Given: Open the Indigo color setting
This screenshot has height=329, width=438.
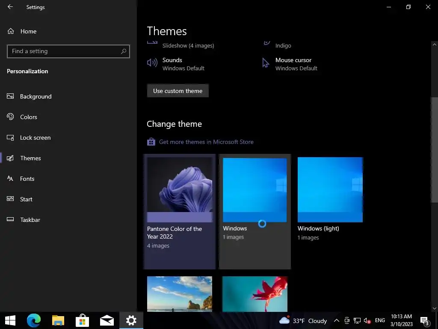Looking at the screenshot, I should [283, 45].
